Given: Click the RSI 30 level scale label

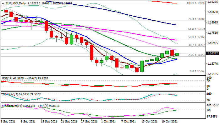Looking at the screenshot, I should point(209,86).
